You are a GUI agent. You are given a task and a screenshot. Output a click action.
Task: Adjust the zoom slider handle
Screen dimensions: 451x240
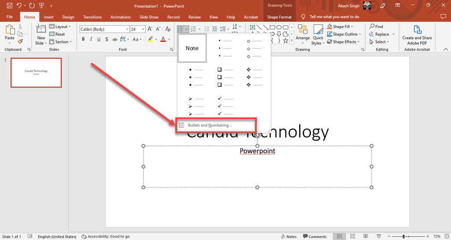[x=404, y=236]
